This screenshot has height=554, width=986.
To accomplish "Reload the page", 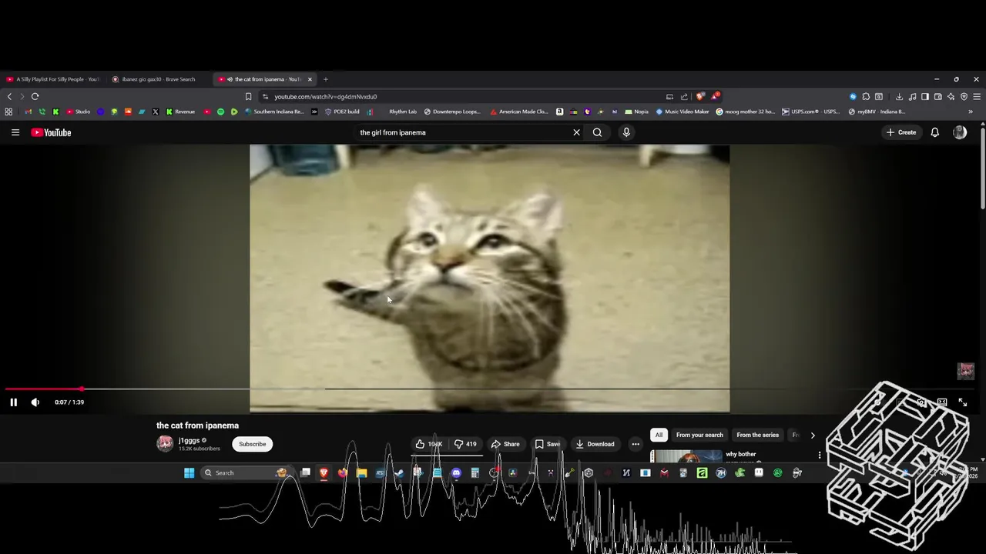I will point(35,96).
